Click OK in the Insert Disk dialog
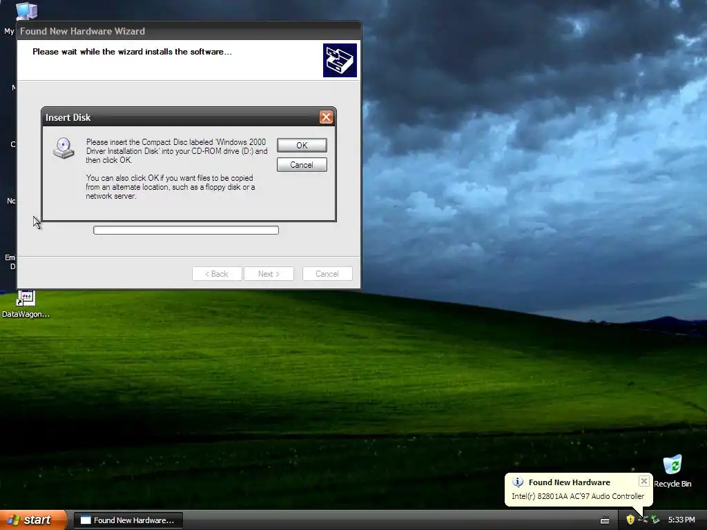 click(302, 145)
